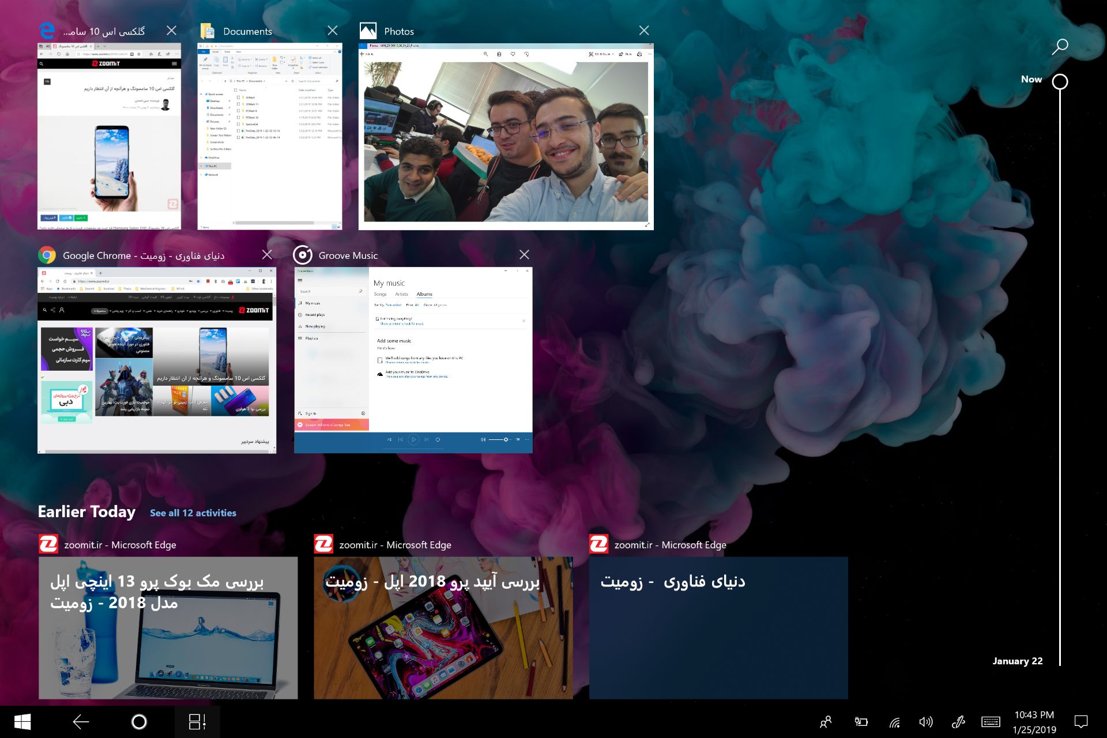Click the timeline vertical scrollbar line
This screenshot has height=738, width=1107.
pos(1060,378)
